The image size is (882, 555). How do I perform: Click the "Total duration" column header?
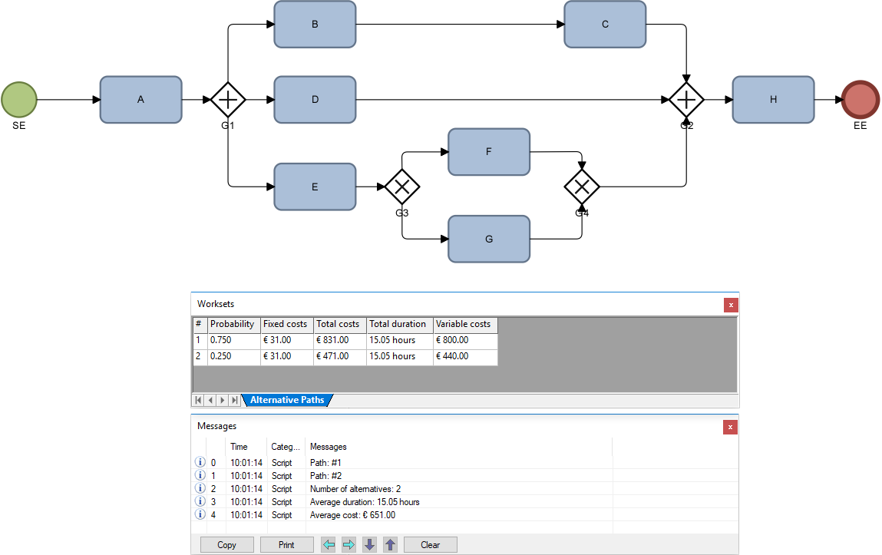pyautogui.click(x=398, y=324)
